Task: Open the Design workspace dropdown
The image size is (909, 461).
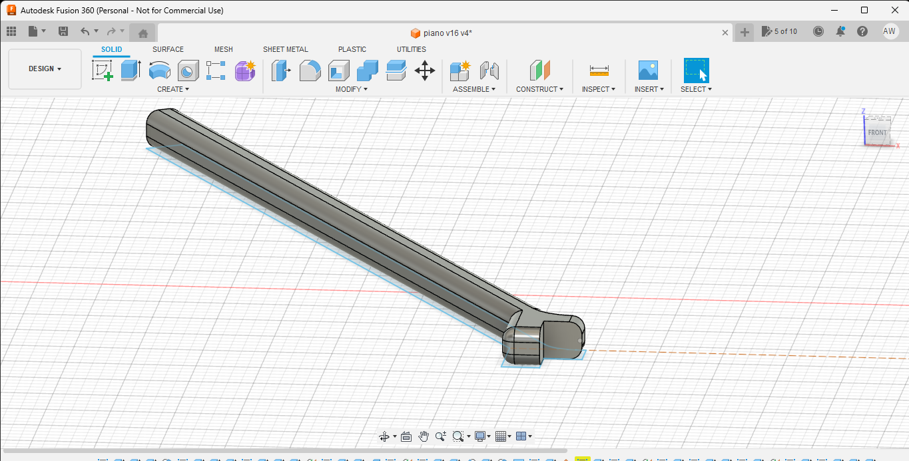Action: click(x=45, y=69)
